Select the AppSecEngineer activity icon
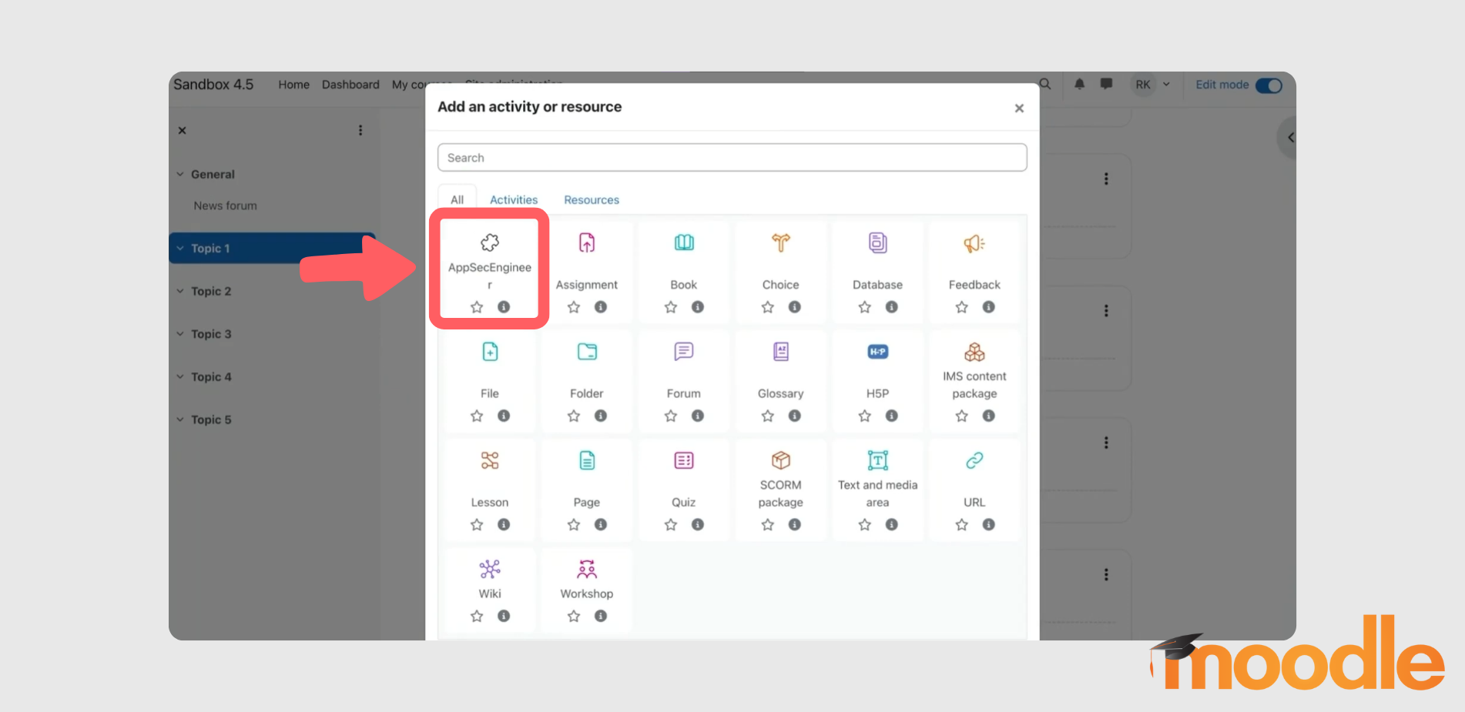The height and width of the screenshot is (712, 1465). tap(488, 242)
